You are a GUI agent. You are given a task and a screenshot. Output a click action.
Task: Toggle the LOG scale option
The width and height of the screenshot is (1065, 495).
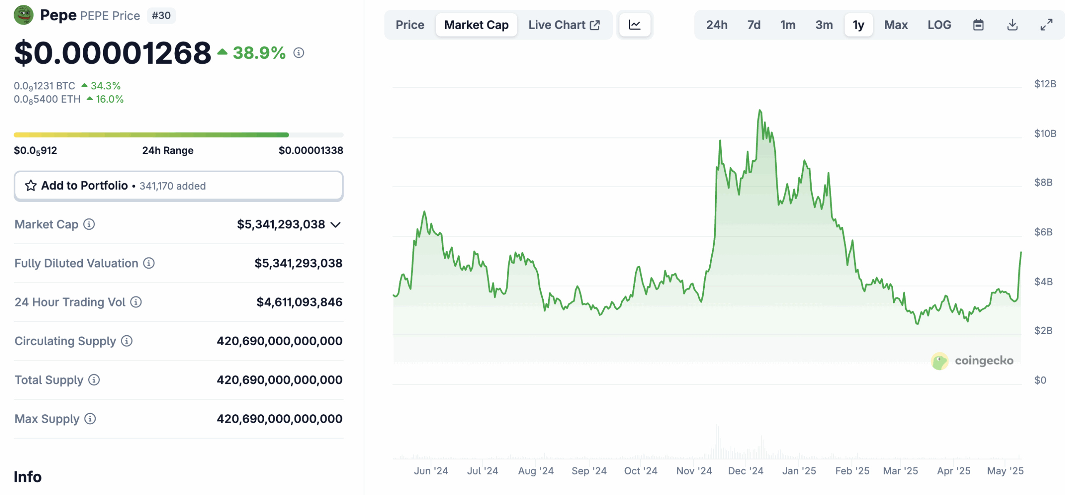pyautogui.click(x=939, y=25)
